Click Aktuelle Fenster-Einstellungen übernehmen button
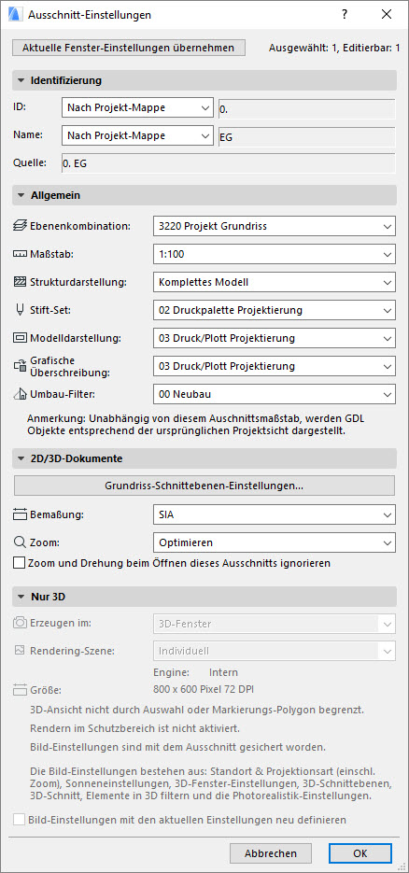 click(129, 48)
